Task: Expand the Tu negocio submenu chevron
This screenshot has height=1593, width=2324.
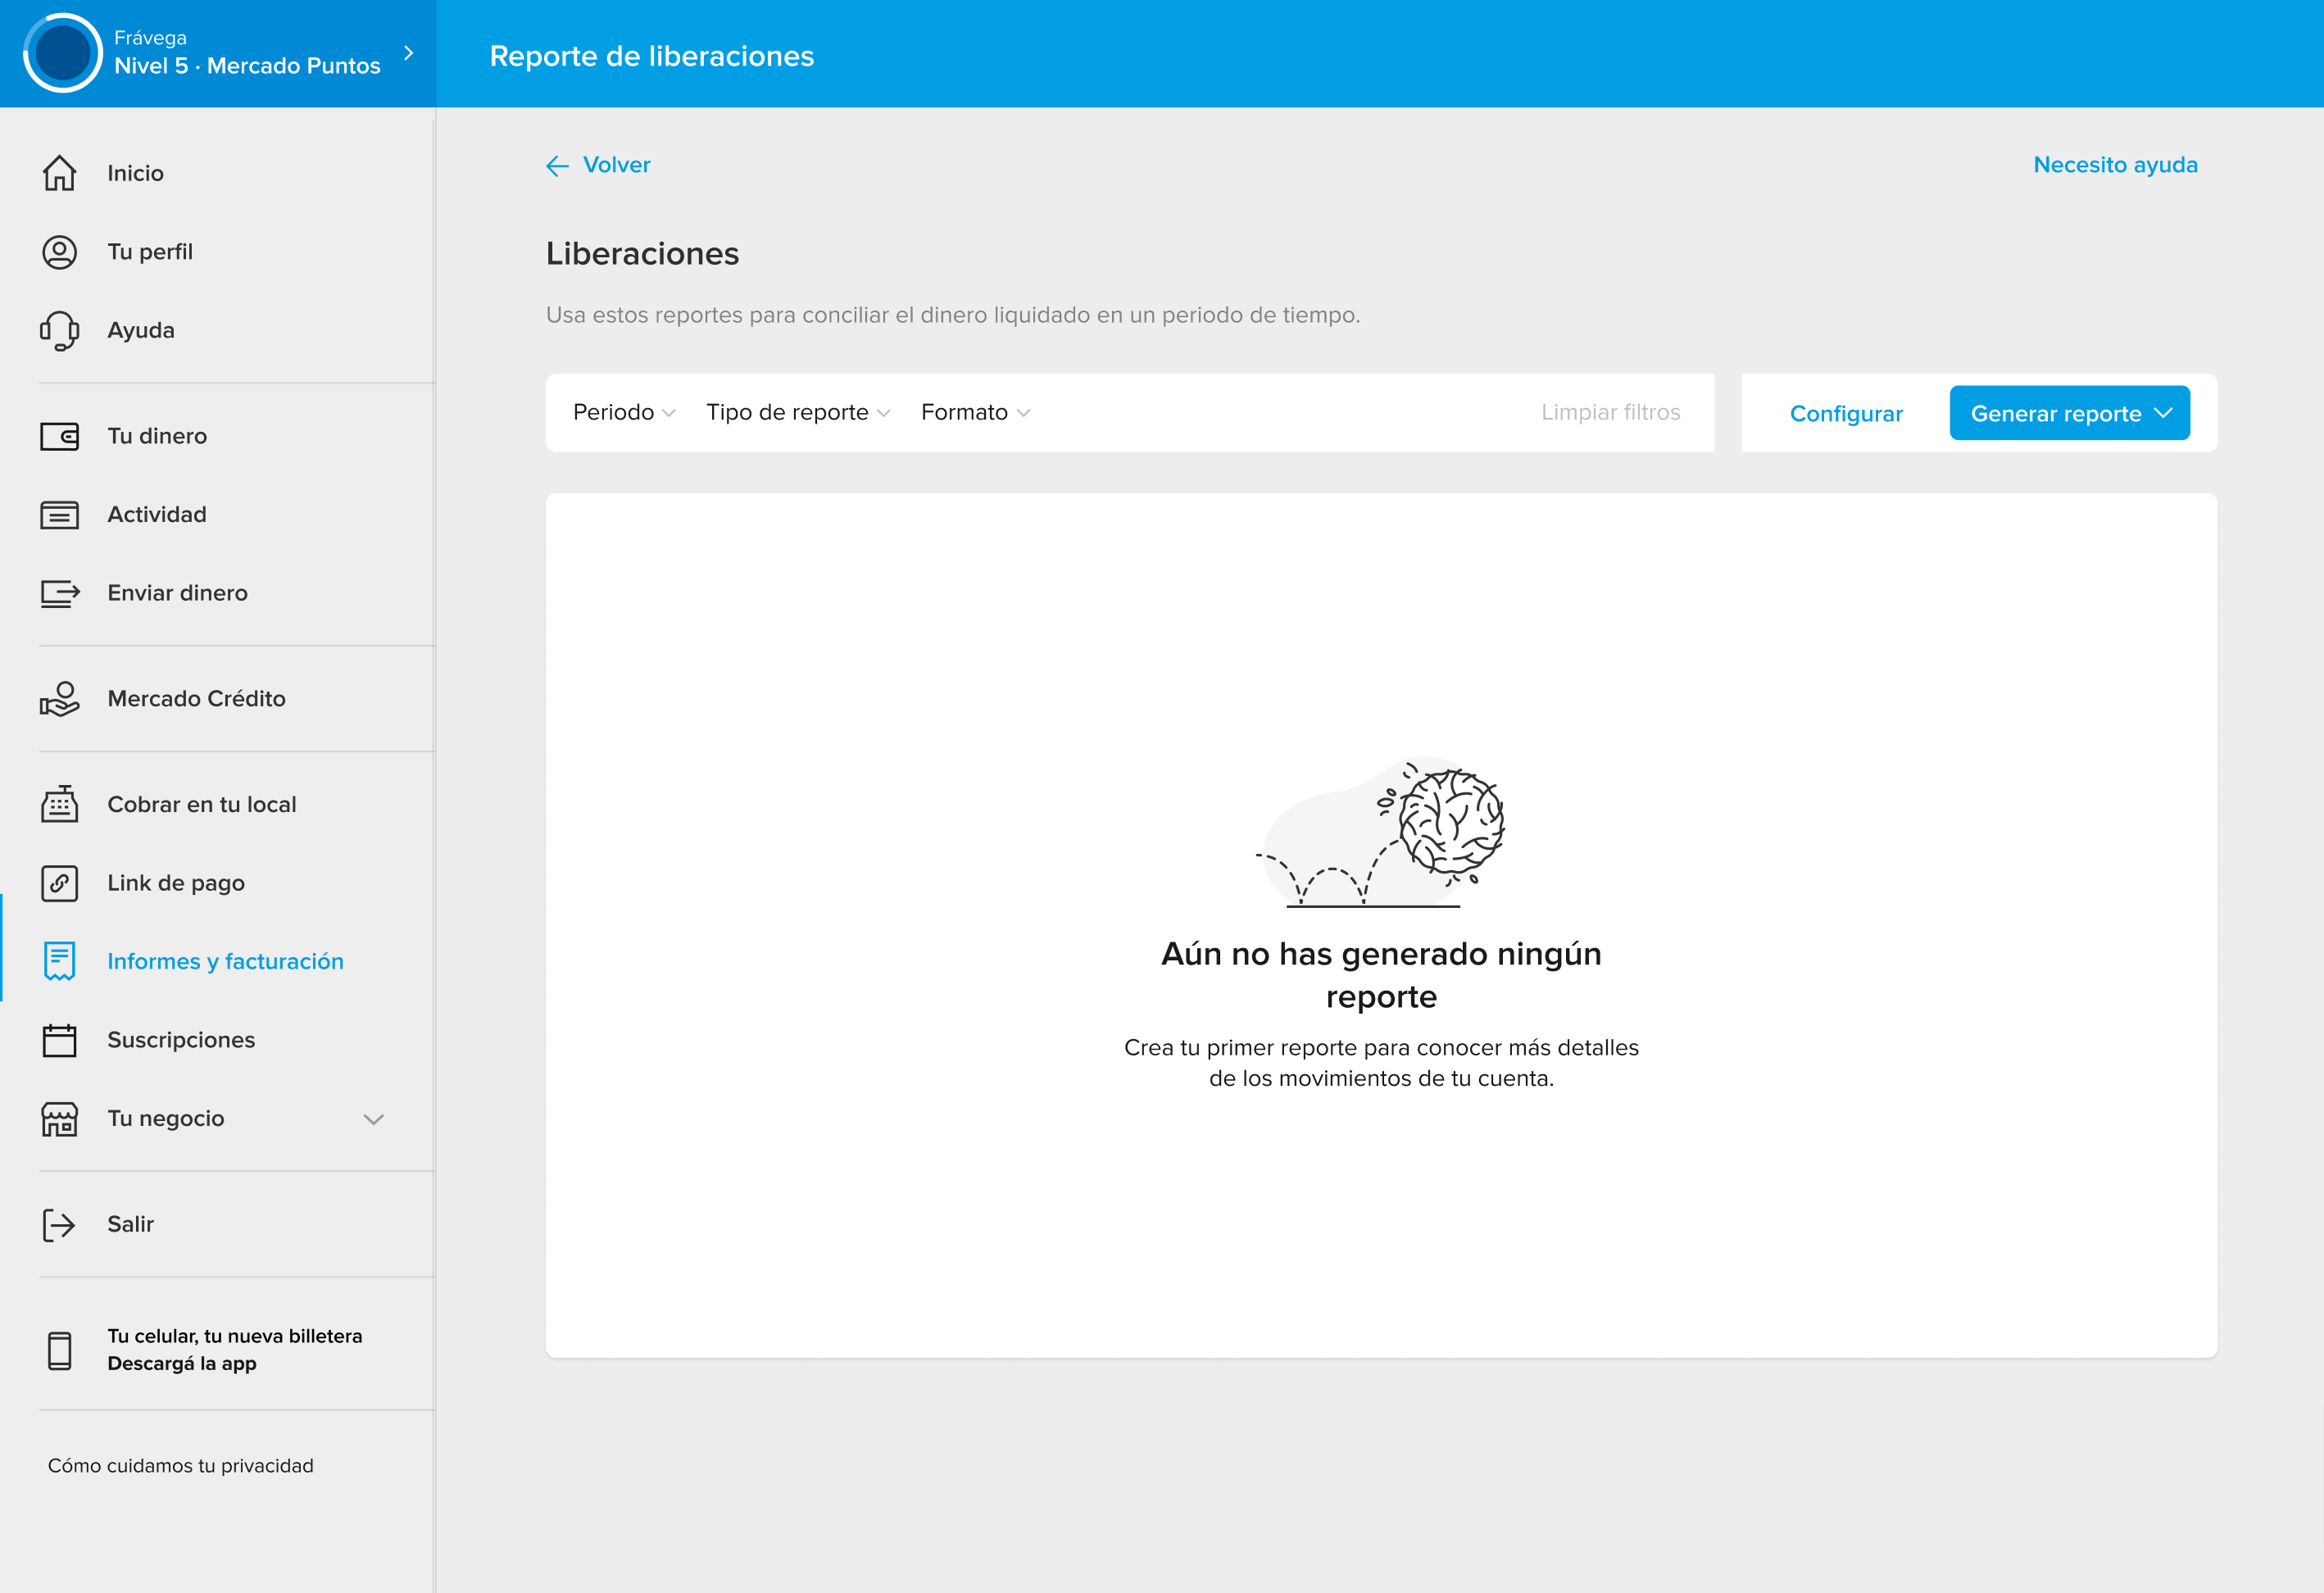Action: tap(373, 1119)
